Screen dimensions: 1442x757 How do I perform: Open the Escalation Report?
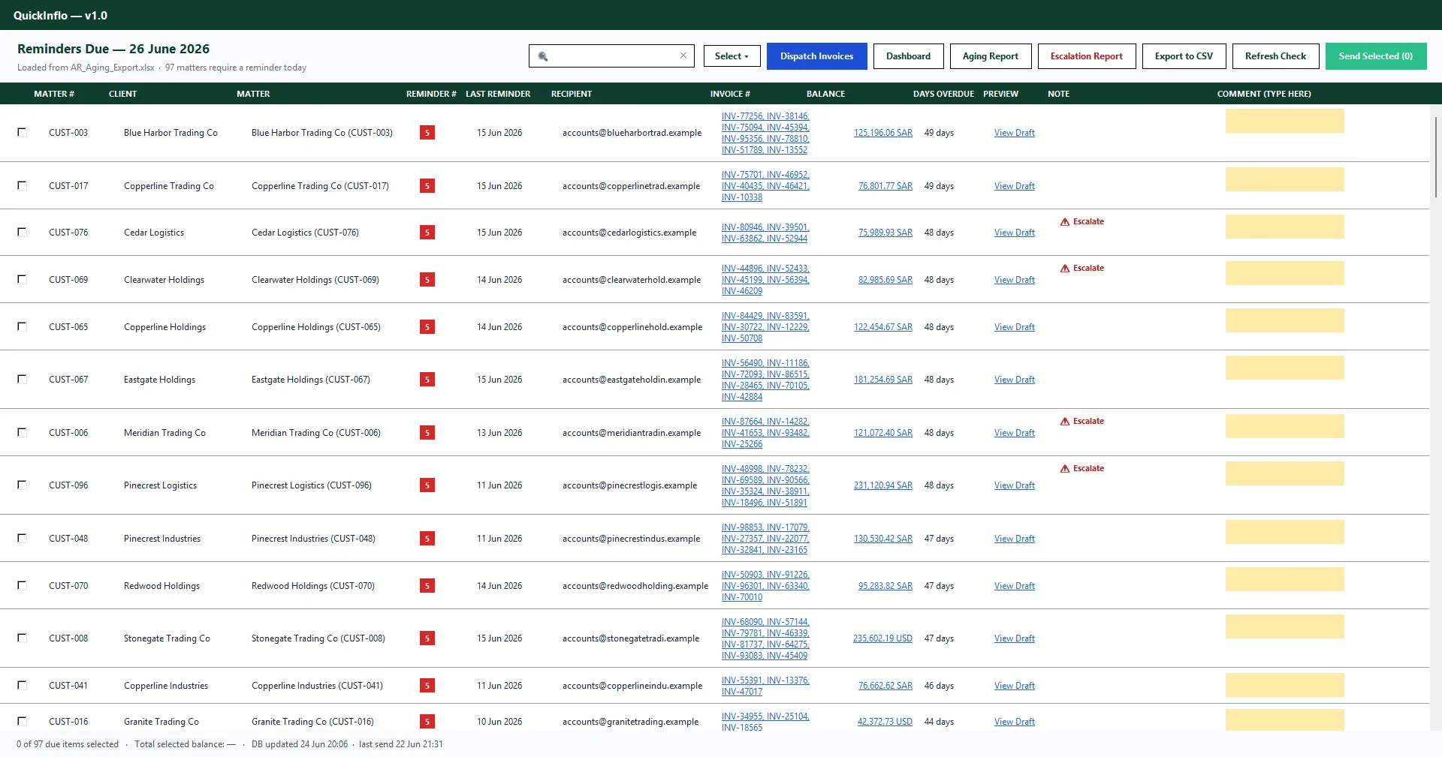[x=1087, y=56]
